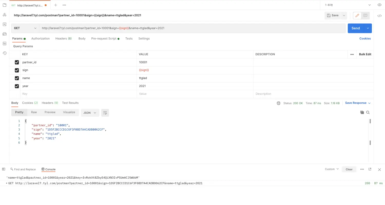Open the Environments sidebar icon
The height and width of the screenshot is (205, 385).
(4, 24)
